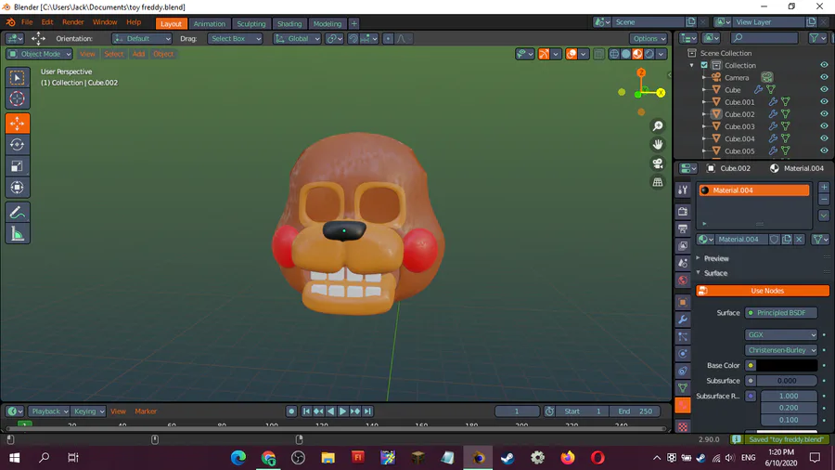Hide Cube.003 using its eye icon
Screen dimensions: 835x470
(824, 126)
